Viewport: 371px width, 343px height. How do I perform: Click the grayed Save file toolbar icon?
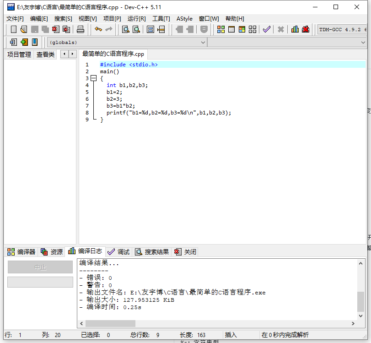pos(35,29)
